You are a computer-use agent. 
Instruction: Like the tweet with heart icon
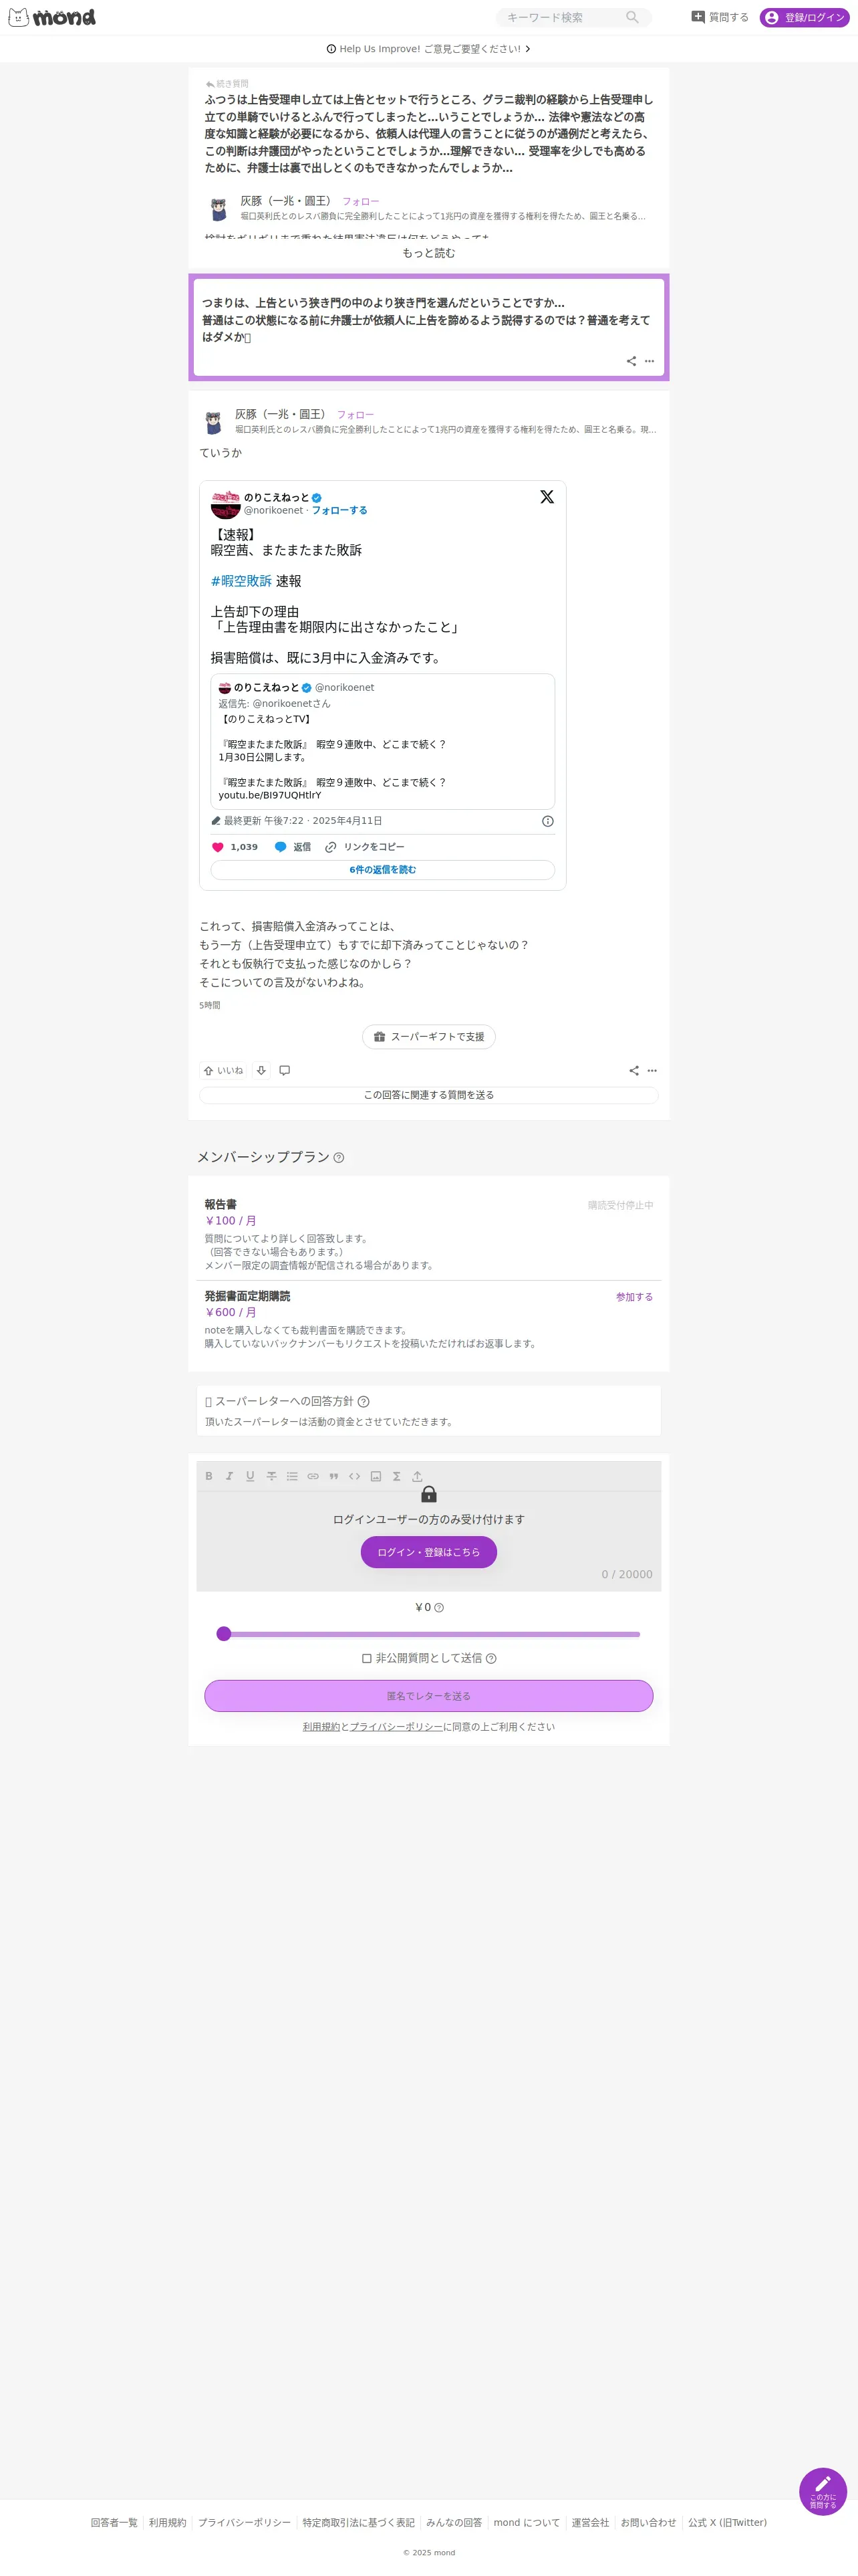(218, 847)
